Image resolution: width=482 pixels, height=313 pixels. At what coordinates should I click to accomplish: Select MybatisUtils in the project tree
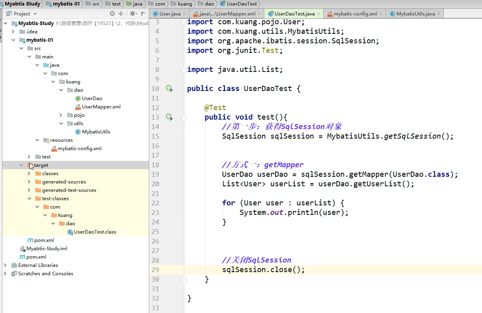[x=96, y=132]
